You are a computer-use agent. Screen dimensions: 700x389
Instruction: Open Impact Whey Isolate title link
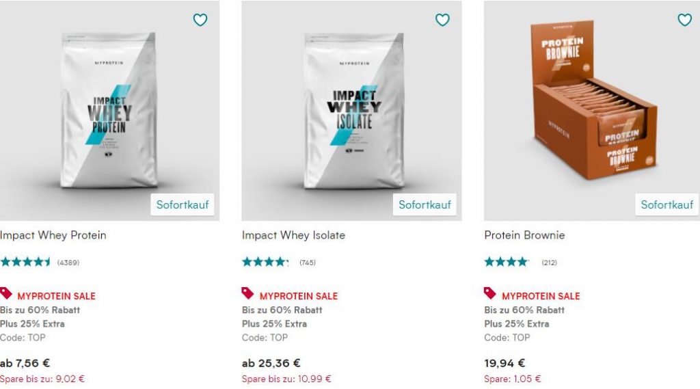click(293, 235)
